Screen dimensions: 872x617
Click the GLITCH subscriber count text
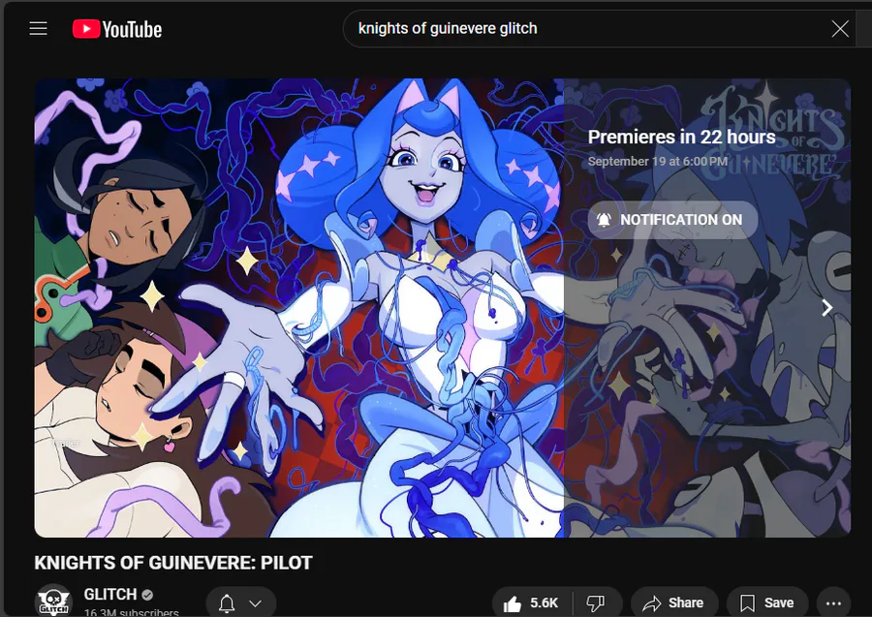point(131,612)
